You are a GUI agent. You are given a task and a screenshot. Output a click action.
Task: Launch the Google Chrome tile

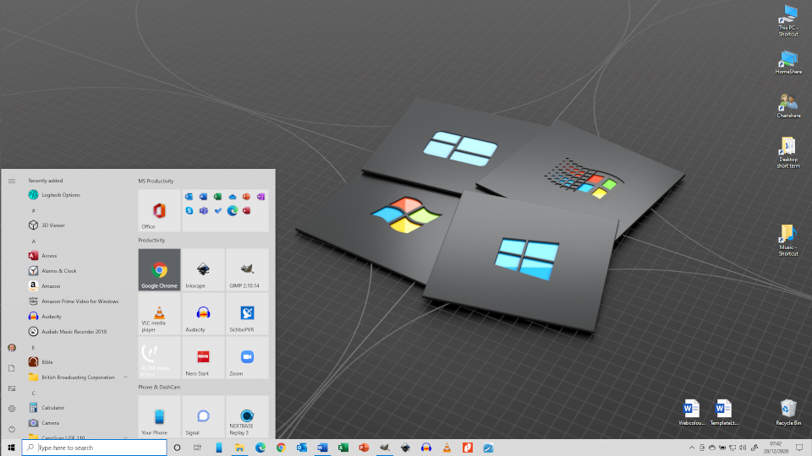point(159,270)
